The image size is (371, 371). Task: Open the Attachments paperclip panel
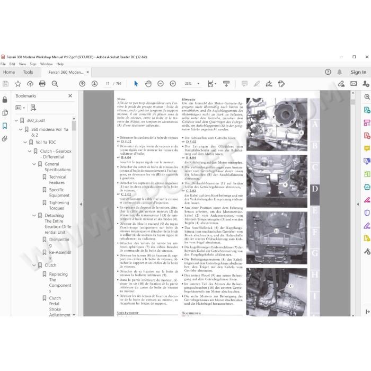click(x=5, y=139)
